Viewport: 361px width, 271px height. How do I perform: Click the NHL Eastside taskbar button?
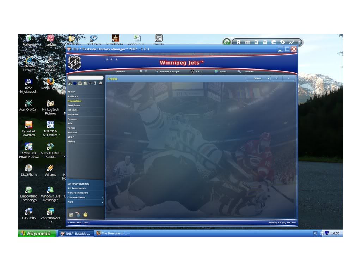76,234
